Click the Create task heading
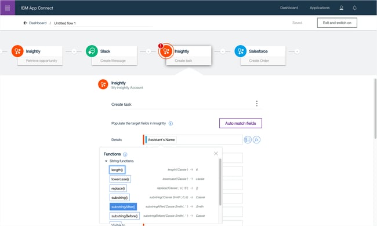 point(121,105)
